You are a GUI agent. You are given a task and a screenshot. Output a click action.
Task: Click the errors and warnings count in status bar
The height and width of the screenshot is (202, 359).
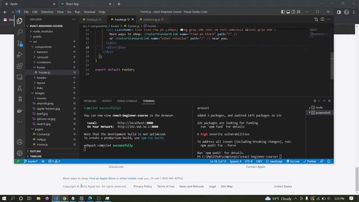click(54, 161)
